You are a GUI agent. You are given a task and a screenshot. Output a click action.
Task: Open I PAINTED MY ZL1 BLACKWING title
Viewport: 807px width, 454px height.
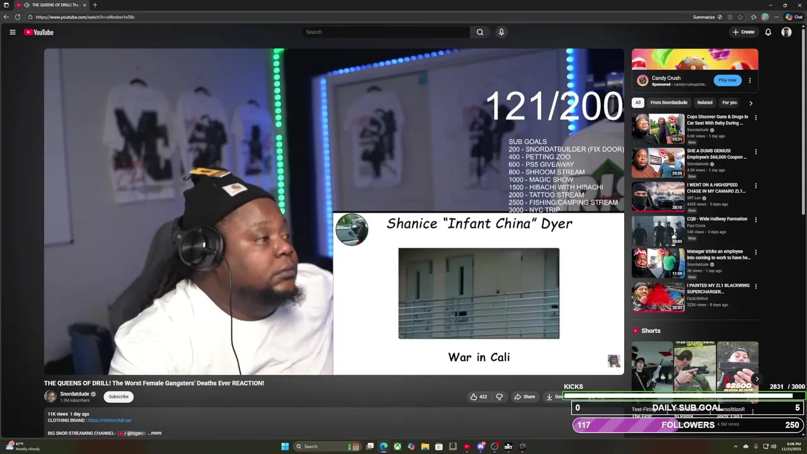tap(718, 288)
